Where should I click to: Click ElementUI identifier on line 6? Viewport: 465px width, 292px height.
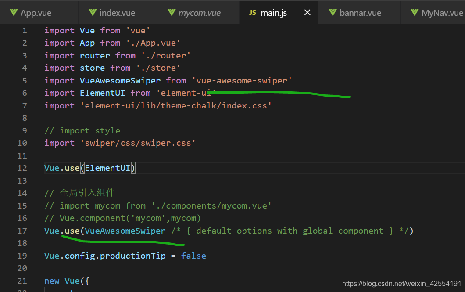point(102,93)
